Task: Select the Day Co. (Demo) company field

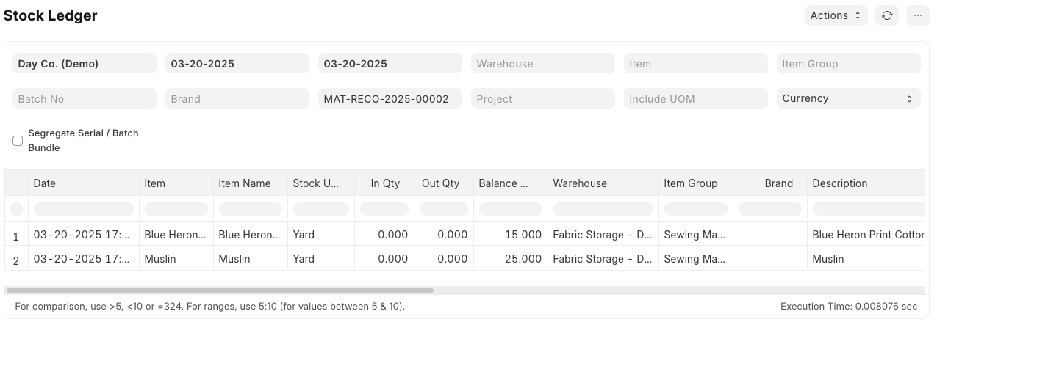Action: (x=85, y=64)
